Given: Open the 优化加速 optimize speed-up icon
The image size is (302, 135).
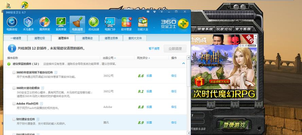Looking at the screenshot, I should tap(94, 24).
